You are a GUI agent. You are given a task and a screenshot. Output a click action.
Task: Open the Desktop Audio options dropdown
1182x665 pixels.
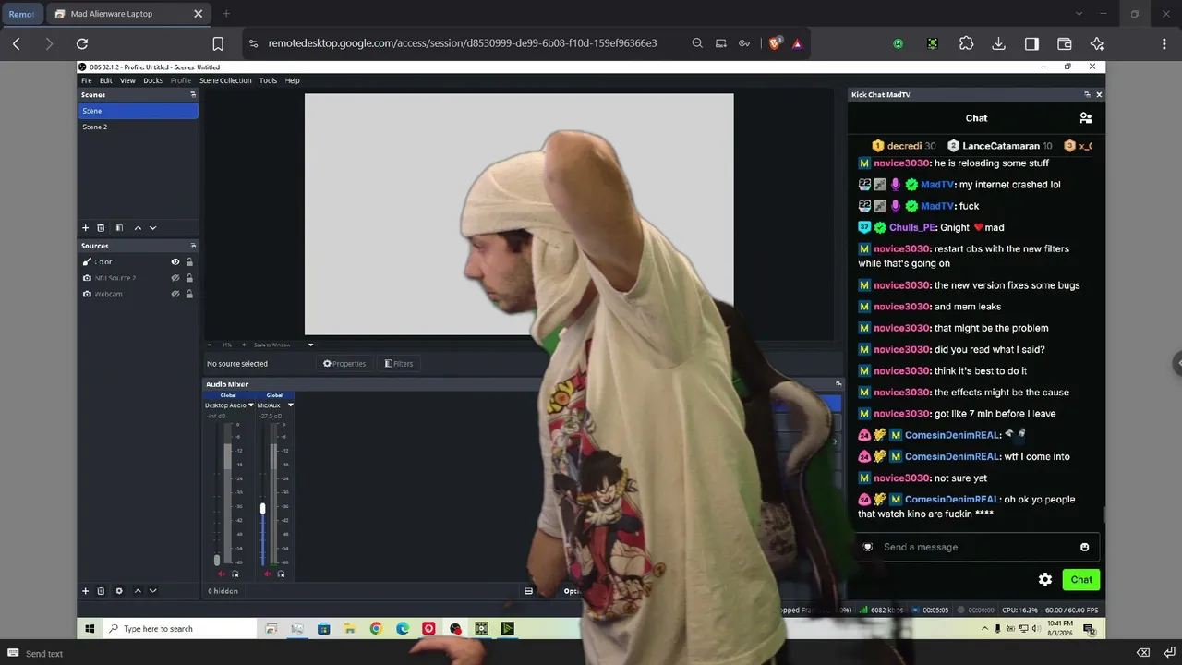pyautogui.click(x=251, y=405)
